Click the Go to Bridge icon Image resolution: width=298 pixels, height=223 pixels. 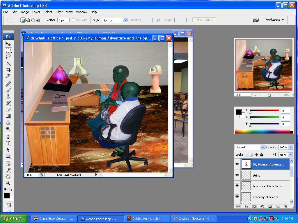256,20
